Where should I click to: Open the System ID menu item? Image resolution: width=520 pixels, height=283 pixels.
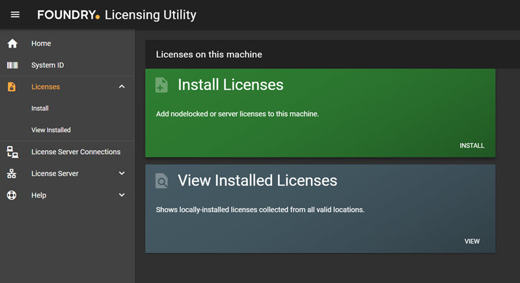(48, 65)
